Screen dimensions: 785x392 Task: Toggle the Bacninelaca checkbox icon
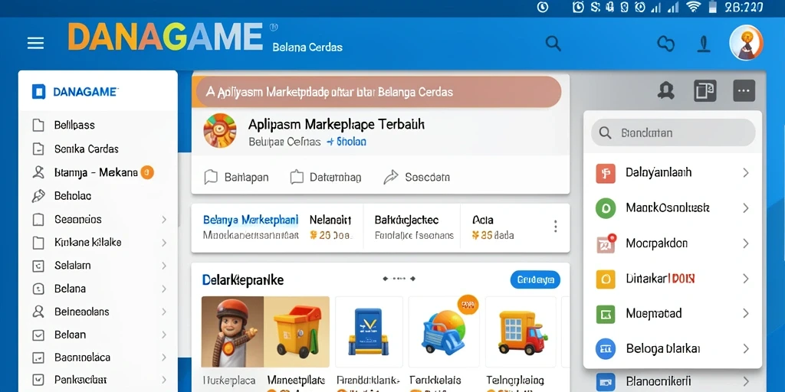tap(38, 358)
